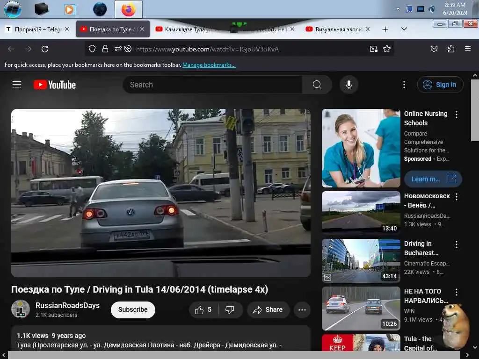Image resolution: width=479 pixels, height=359 pixels.
Task: Open Save to Pocket button
Action: click(434, 49)
